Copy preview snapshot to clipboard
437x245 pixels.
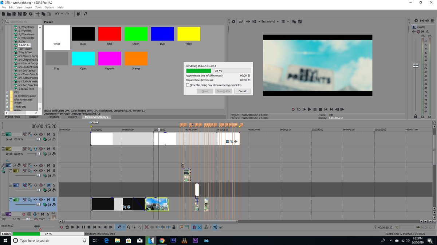(294, 21)
